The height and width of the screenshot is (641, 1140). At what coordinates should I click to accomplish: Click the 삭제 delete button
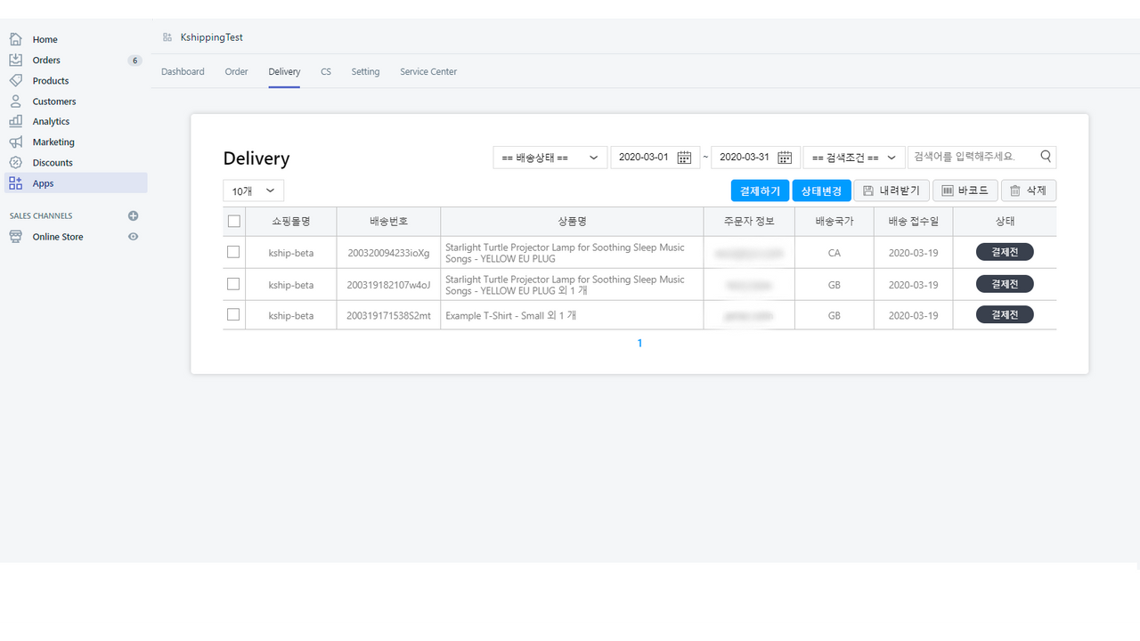pos(1029,191)
